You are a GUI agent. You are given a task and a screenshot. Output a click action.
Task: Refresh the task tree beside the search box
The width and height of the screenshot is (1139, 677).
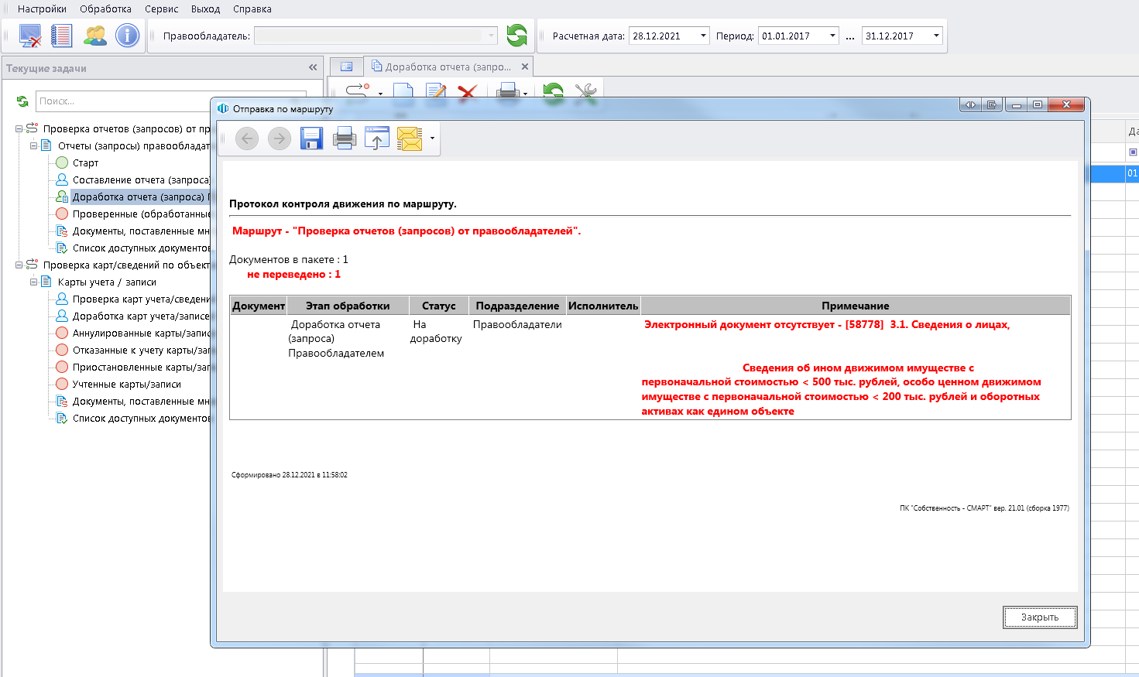point(22,101)
